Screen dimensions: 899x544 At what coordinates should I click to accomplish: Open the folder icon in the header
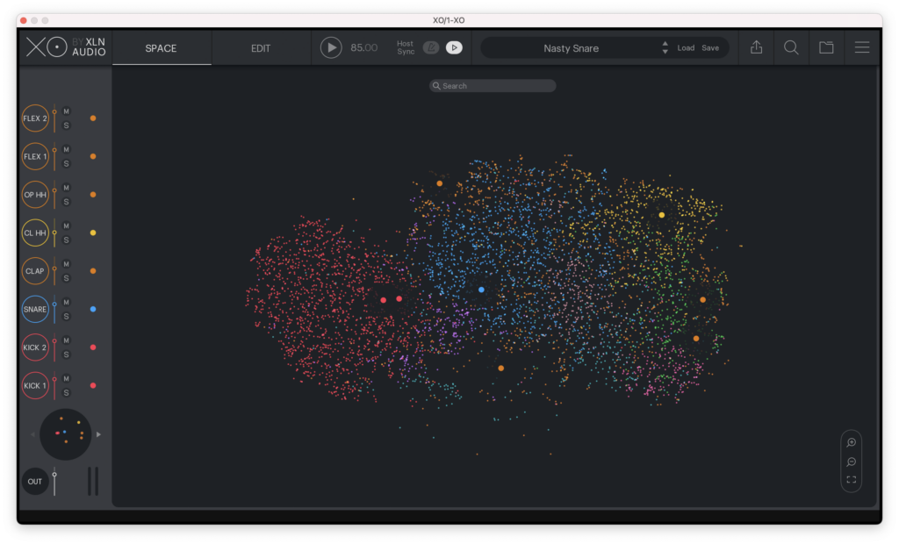click(826, 47)
